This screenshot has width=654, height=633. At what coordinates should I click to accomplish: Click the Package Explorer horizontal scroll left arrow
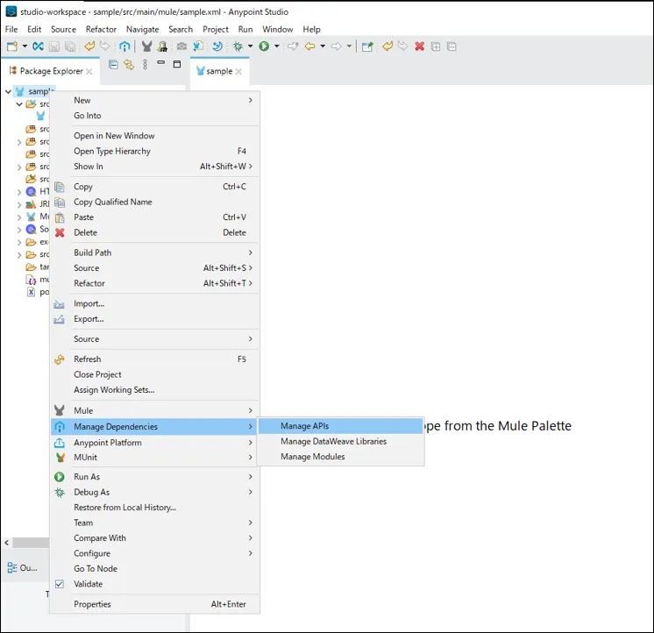(x=7, y=543)
